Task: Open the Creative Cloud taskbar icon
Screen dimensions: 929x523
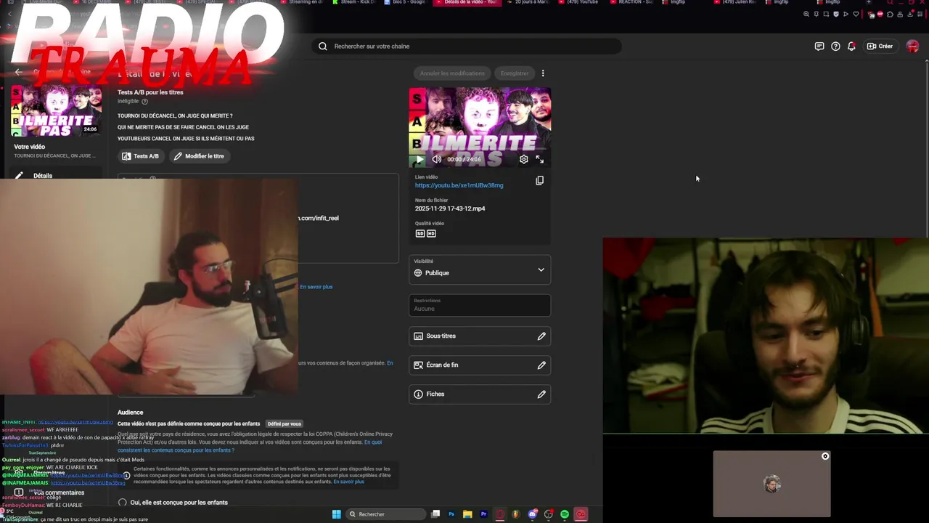Action: click(x=581, y=514)
